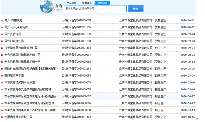Open product 本草秀复玻尿酸水光原液

pos(20,83)
